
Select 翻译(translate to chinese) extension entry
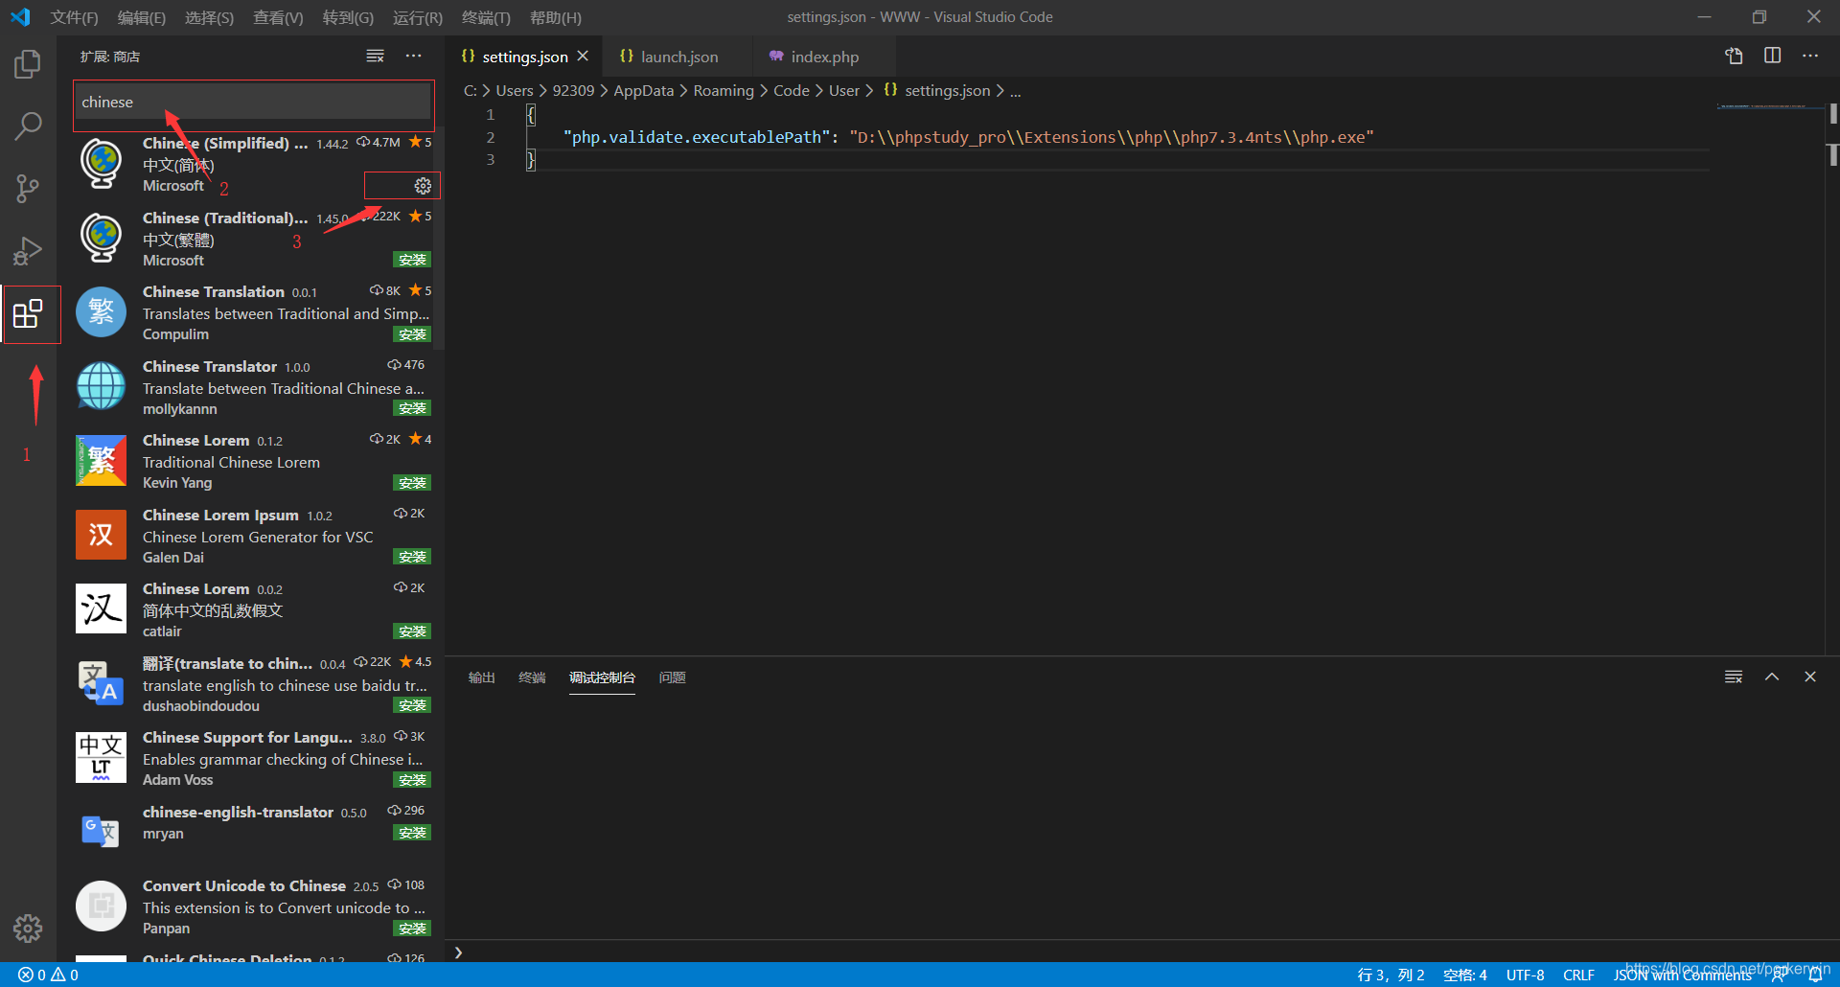click(253, 684)
